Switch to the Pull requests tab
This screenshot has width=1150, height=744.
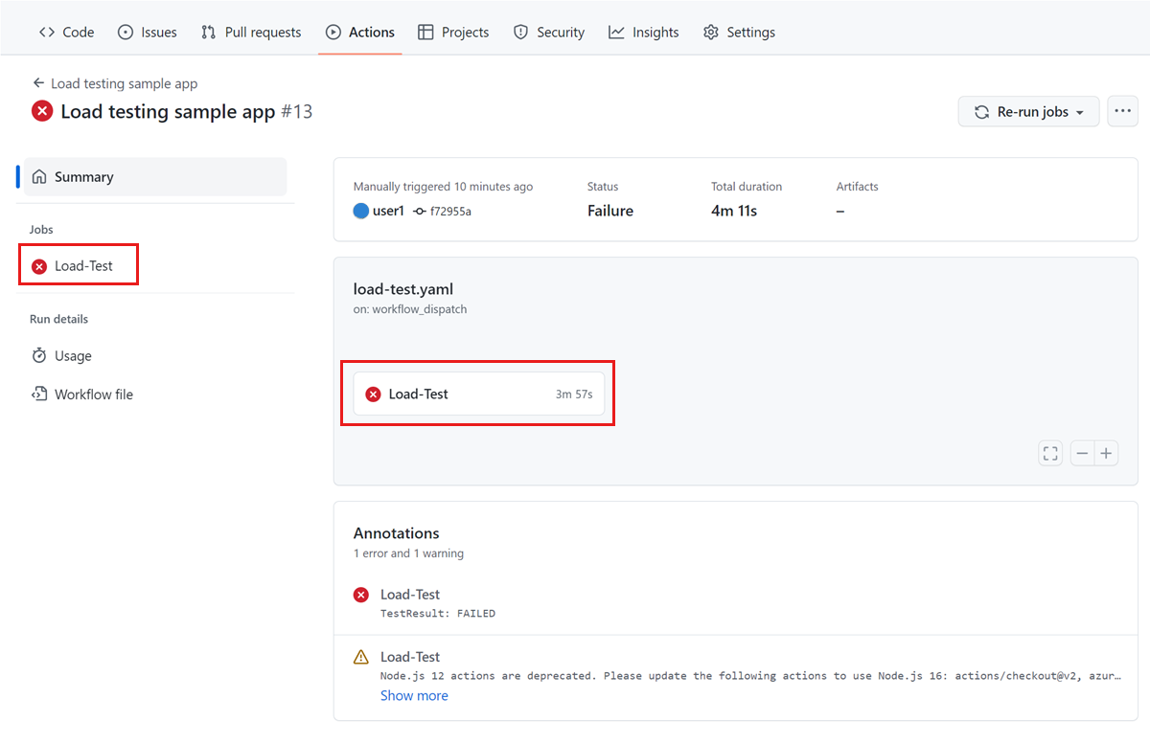pyautogui.click(x=251, y=32)
